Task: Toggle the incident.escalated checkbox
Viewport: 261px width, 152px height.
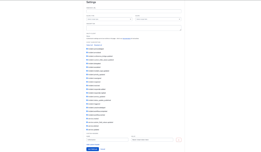Action: (x=87, y=67)
